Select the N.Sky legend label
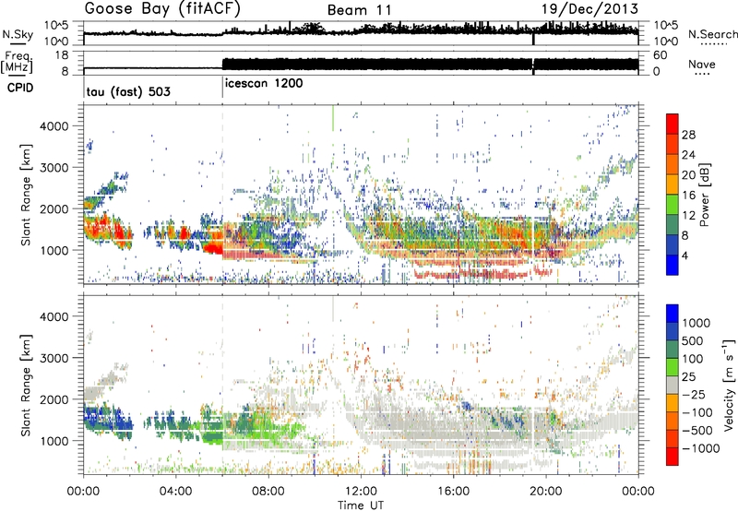Viewport: 738px width, 511px height. tap(18, 34)
